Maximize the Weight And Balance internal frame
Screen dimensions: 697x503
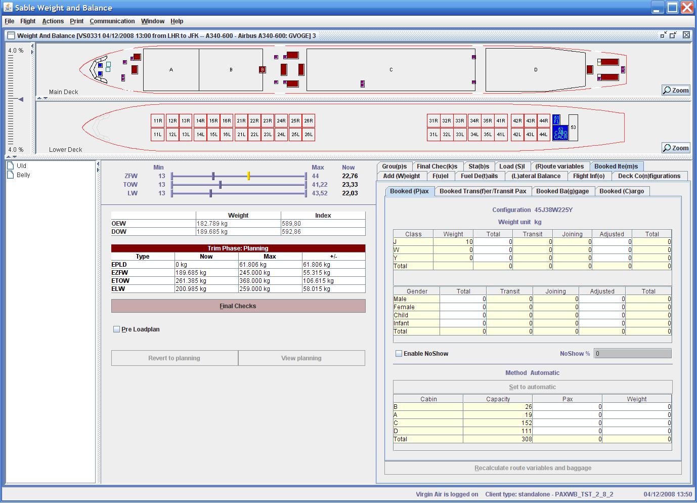coord(673,35)
